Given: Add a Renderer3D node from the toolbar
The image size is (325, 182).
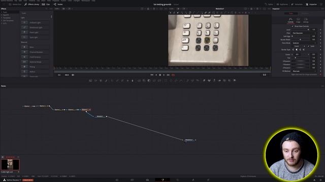Looking at the screenshot, I should [x=235, y=80].
